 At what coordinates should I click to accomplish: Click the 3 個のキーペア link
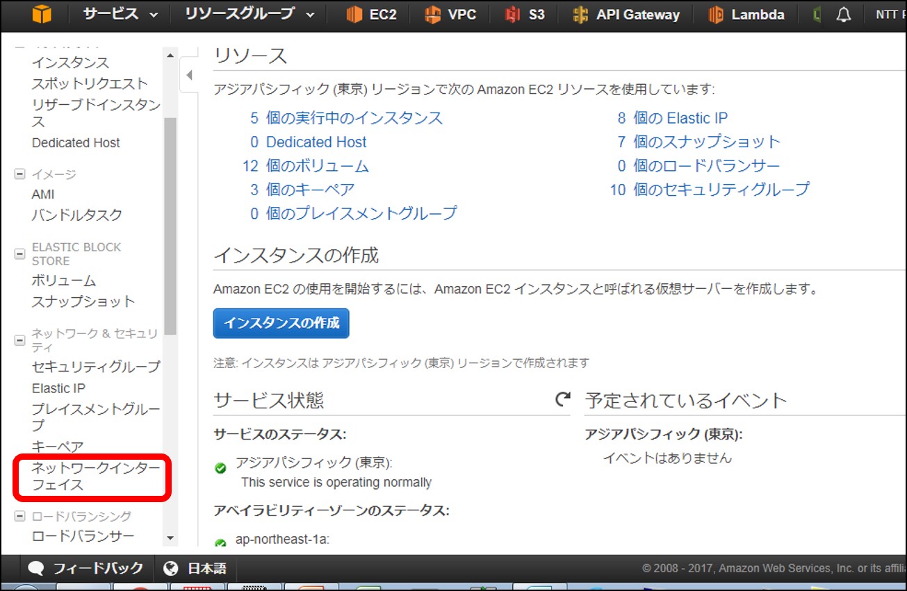tap(302, 189)
